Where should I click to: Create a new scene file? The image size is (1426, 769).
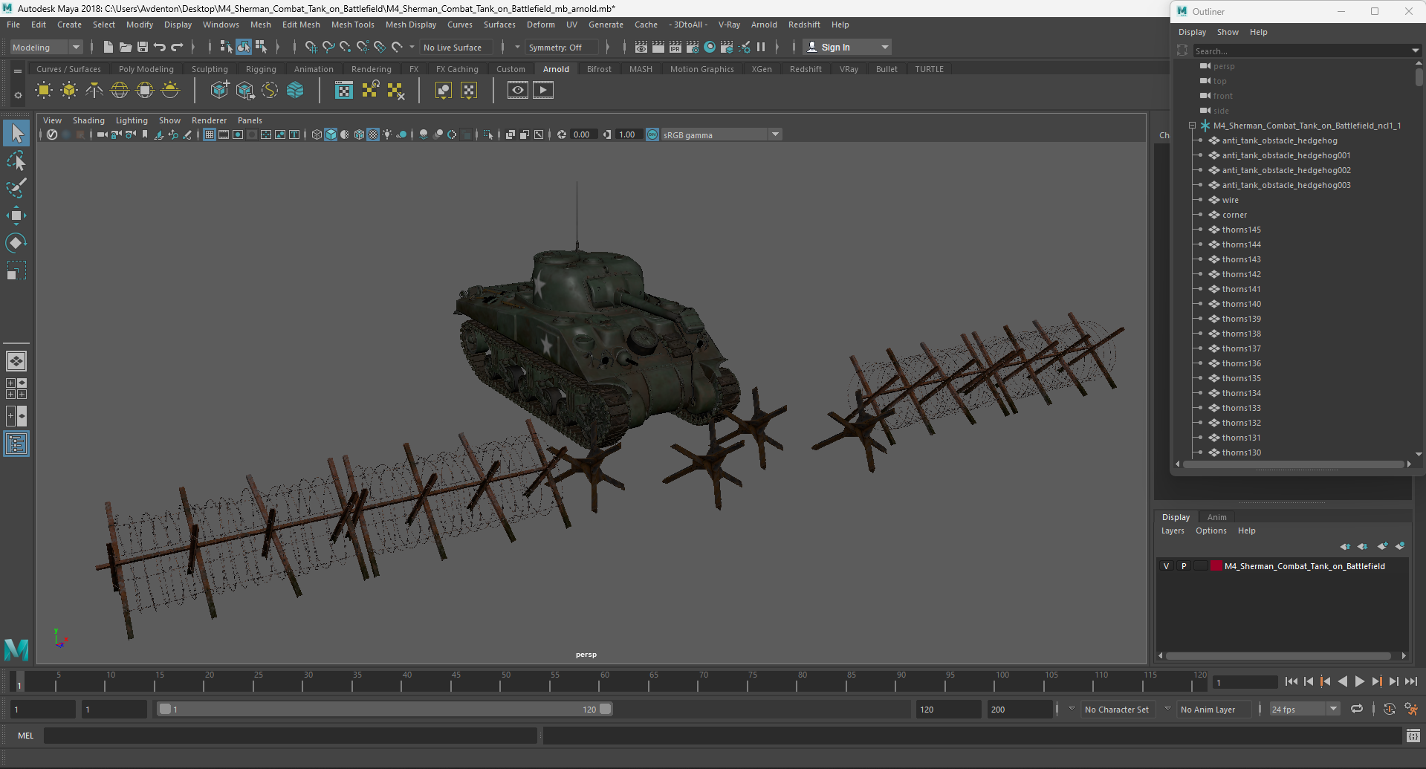click(x=108, y=47)
